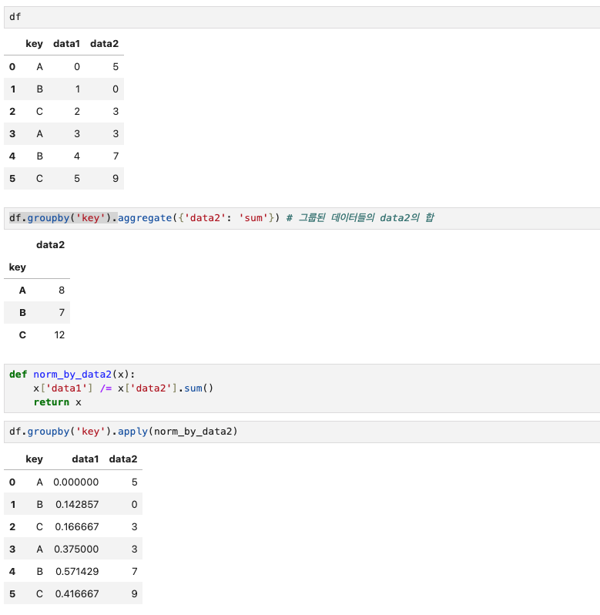Click key value C in original df row 5
This screenshot has width=600, height=615.
click(39, 179)
